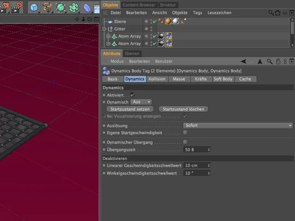Click the Übergangszeit stepper arrows
Image resolution: width=295 pixels, height=221 pixels.
coord(209,150)
